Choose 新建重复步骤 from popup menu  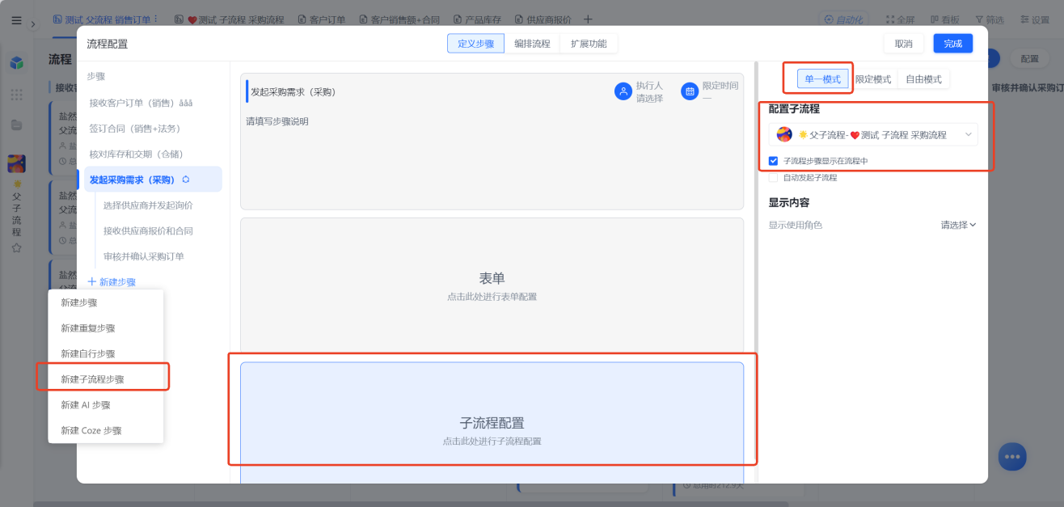point(106,328)
